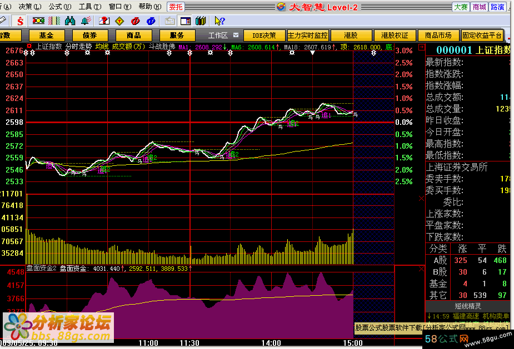Screen dimensions: 514x349
Task: Open the traffic light indicator tool
Action: click(x=38, y=21)
